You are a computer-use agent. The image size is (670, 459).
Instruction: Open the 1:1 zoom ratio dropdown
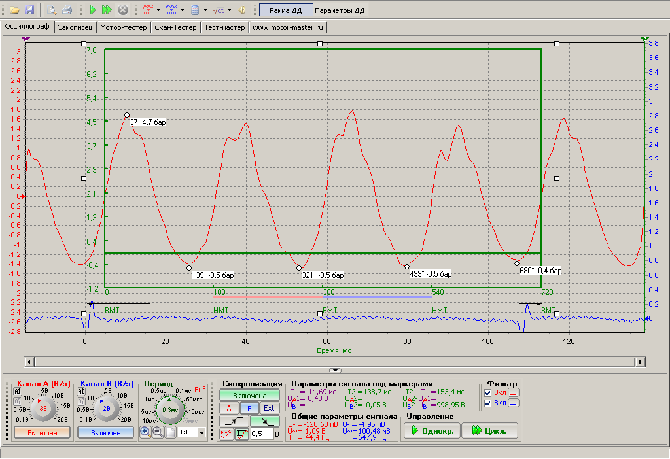[x=202, y=433]
